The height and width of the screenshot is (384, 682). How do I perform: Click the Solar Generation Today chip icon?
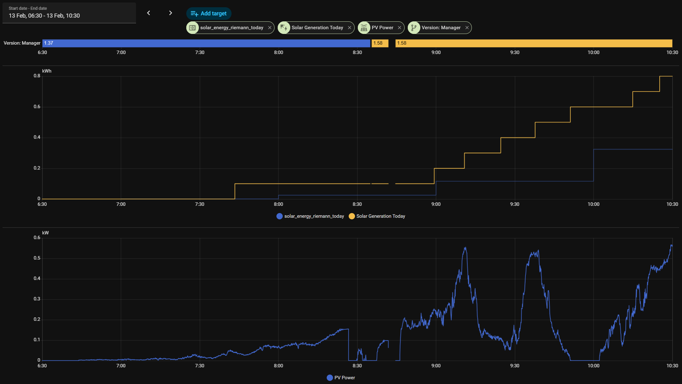284,28
